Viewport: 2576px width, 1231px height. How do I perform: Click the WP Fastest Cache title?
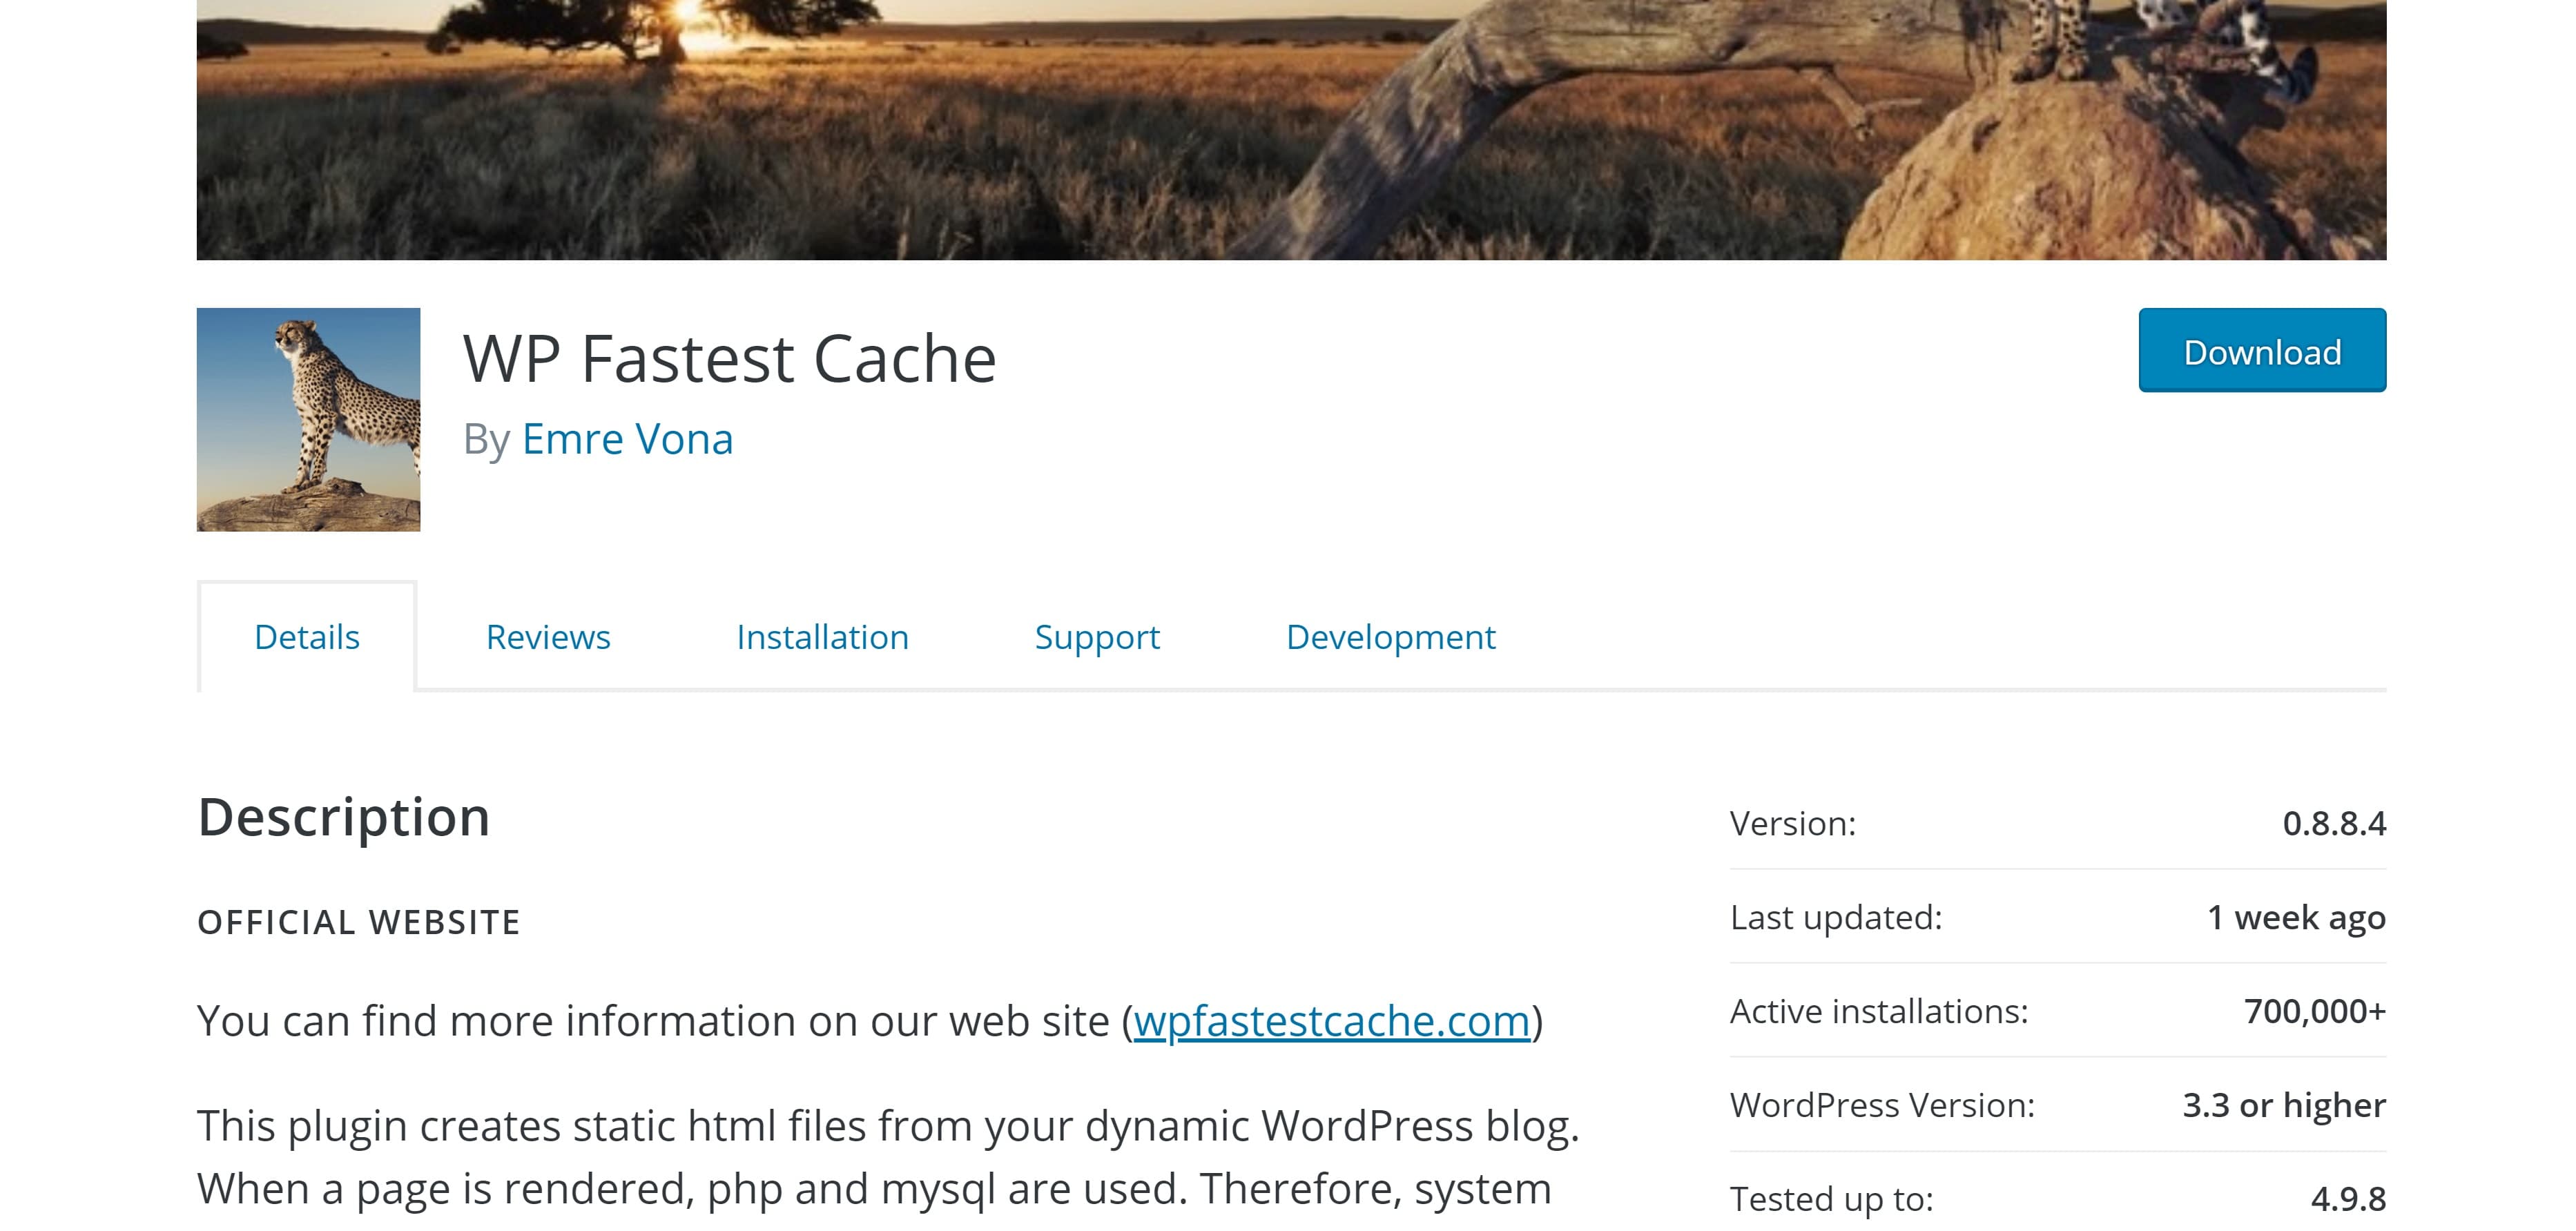730,358
